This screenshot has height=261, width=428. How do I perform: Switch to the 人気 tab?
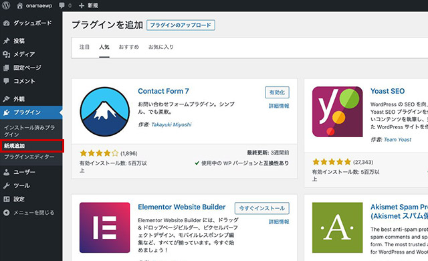point(104,47)
